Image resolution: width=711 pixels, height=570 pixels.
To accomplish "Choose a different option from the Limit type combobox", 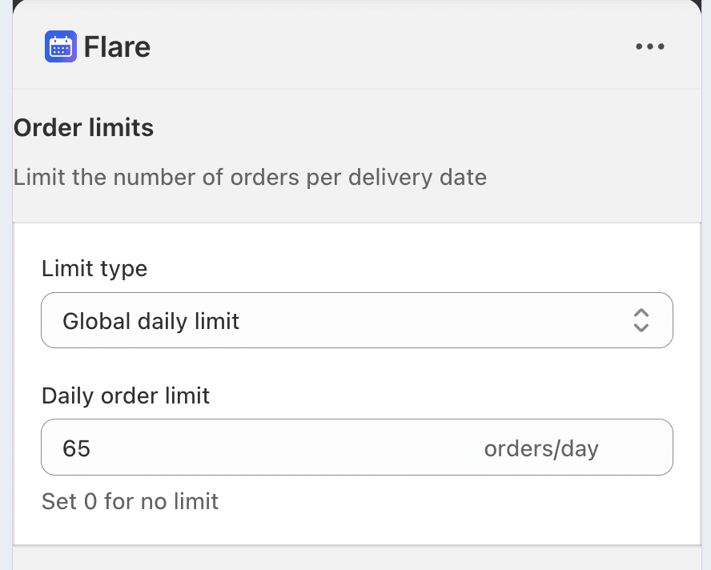I will click(x=357, y=321).
